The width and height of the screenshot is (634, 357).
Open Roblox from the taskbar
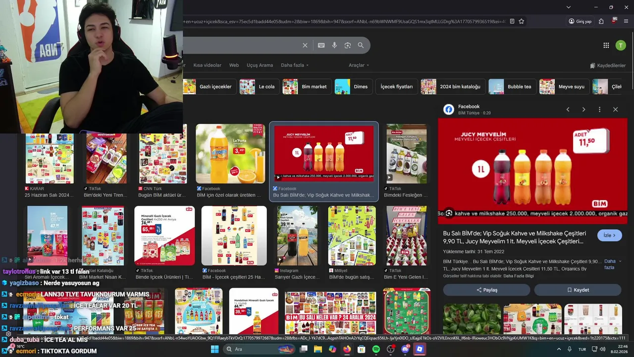coord(420,349)
